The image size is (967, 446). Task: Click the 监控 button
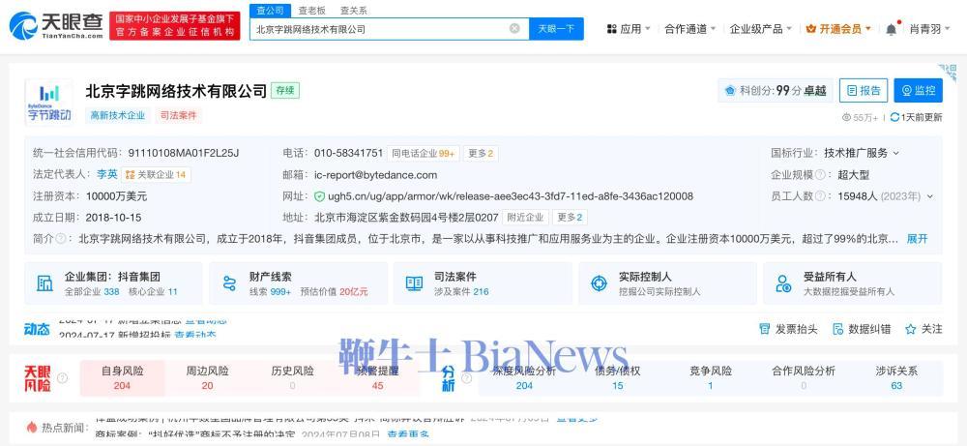[x=919, y=91]
